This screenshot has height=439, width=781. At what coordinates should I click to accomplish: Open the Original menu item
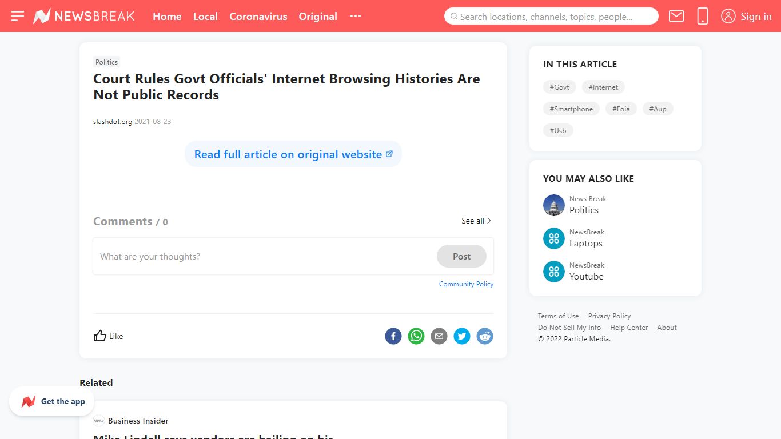click(x=318, y=17)
